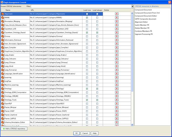This screenshot has width=172, height=137.
Task: Uncheck Load now for Ontology
Action: (87, 89)
